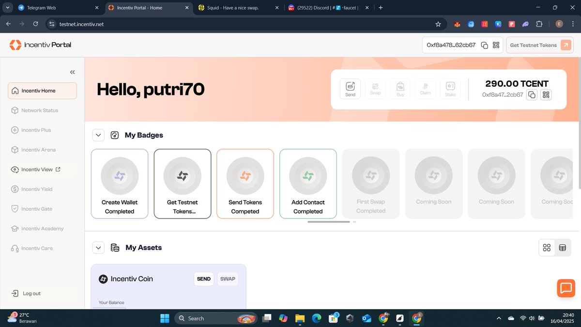Viewport: 581px width, 327px height.
Task: Click SEND on Incentiv Coin card
Action: [x=204, y=279]
